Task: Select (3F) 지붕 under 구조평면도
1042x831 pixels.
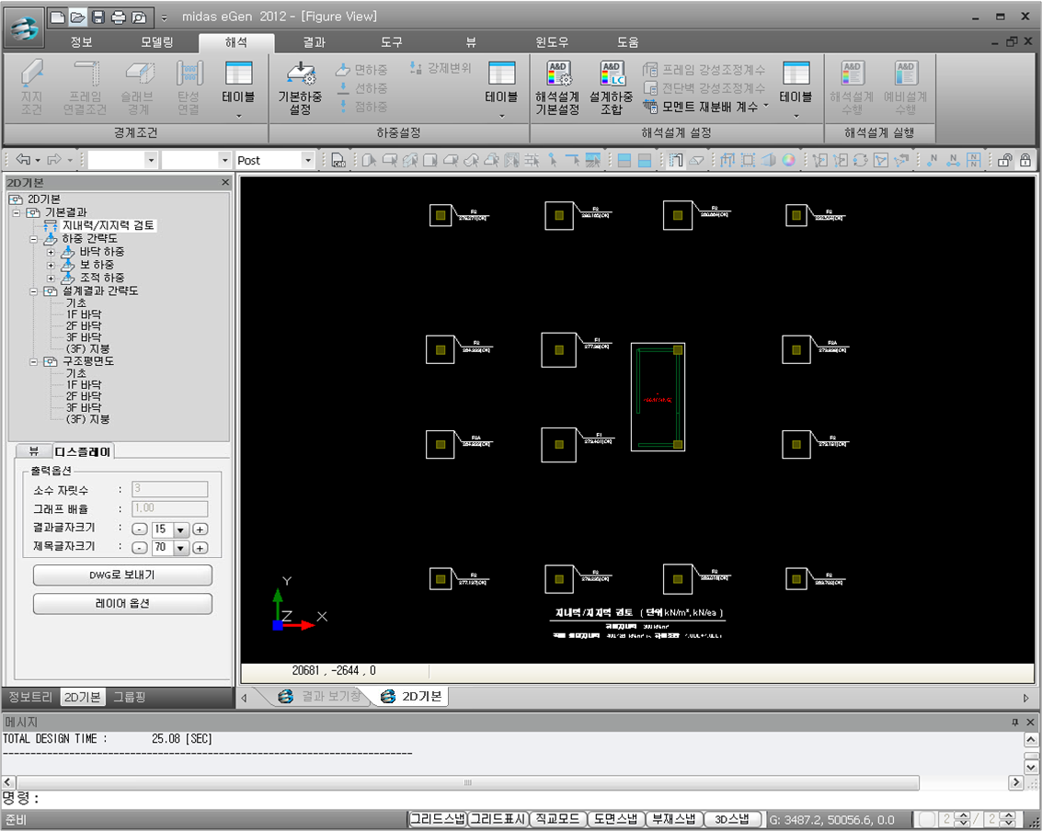Action: [x=87, y=419]
